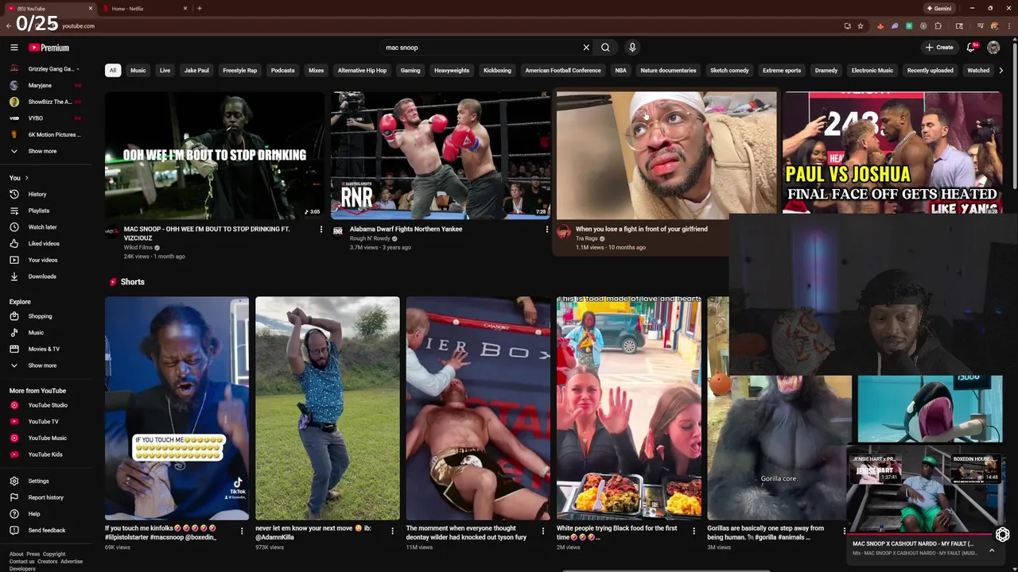Start voice search with the microphone
This screenshot has height=572, width=1018.
click(x=632, y=48)
